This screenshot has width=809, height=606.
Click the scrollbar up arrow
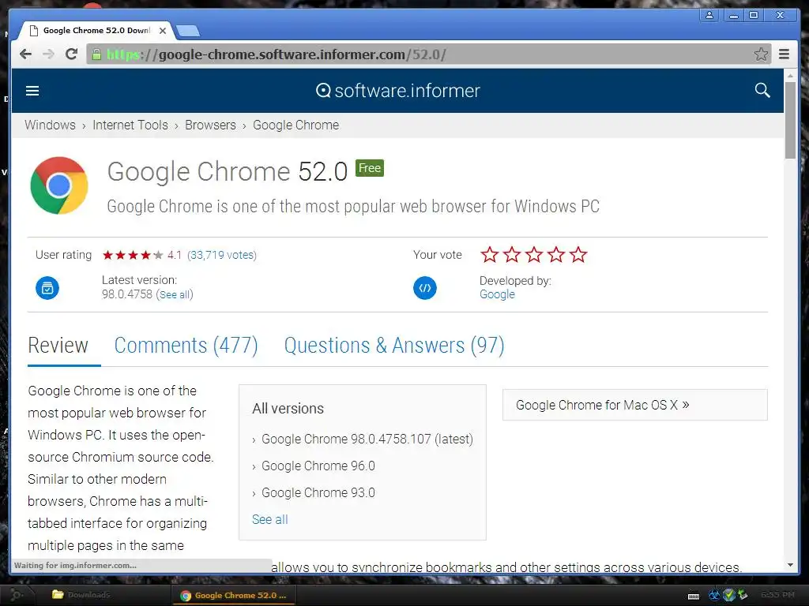[790, 76]
